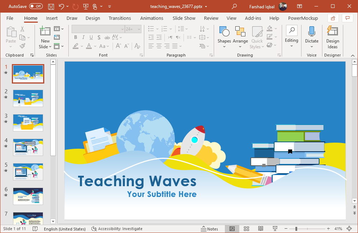
Task: Expand the Editing dropdown
Action: 291,40
